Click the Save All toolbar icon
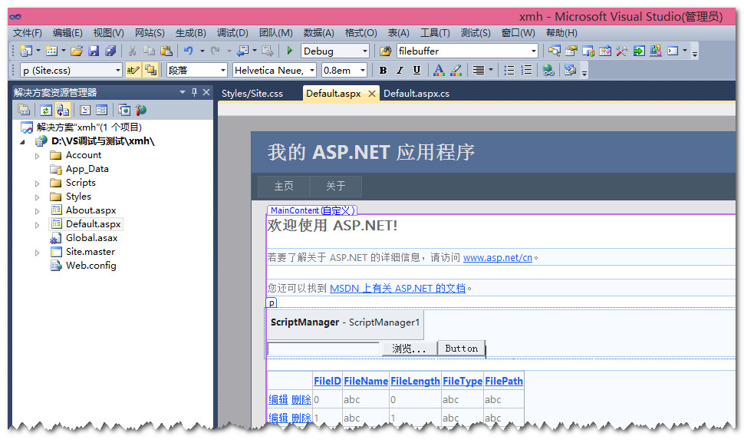Viewport: 744px width, 443px height. [112, 50]
